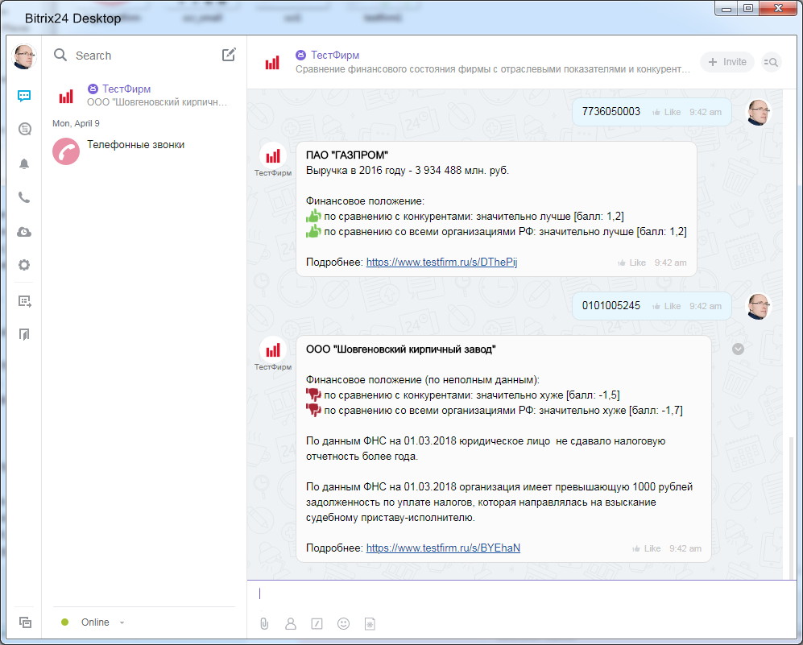803x645 pixels.
Task: Open the Телефонные звонки conversation
Action: click(135, 145)
